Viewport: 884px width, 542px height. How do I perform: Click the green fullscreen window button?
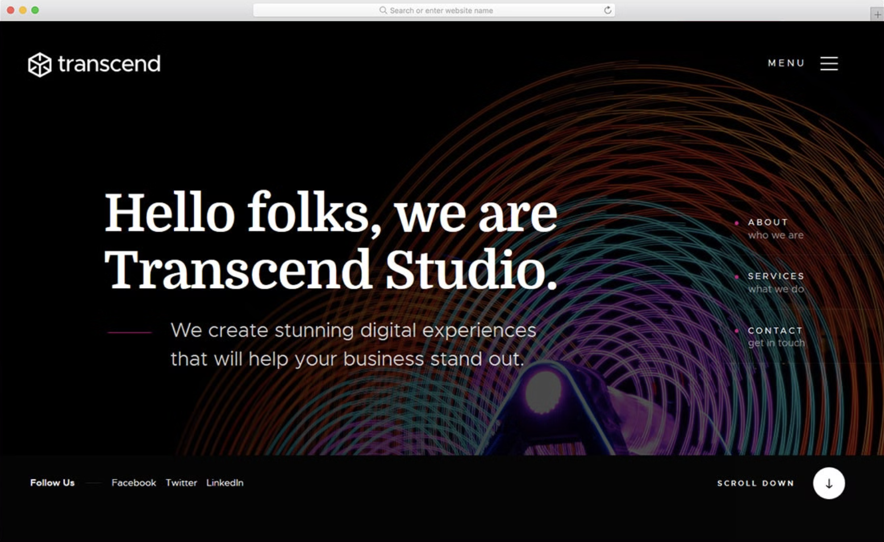tap(35, 10)
